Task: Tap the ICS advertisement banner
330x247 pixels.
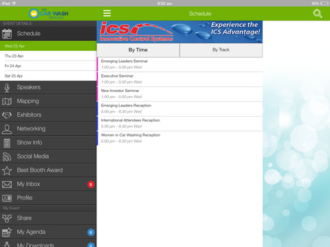Action: 179,32
